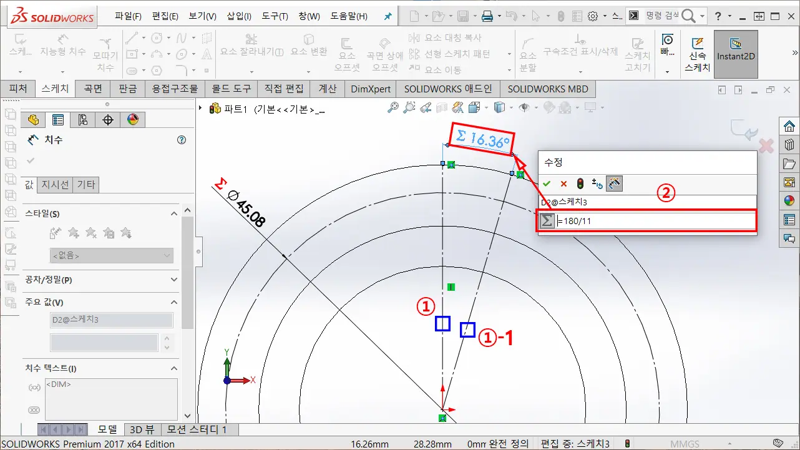This screenshot has height=450, width=800.
Task: Collapse the 주요 값(V) section
Action: pyautogui.click(x=174, y=302)
